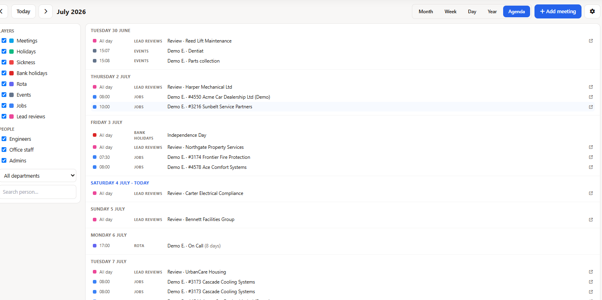Toggle the Meetings layer checkbox
602x300 pixels.
click(4, 41)
